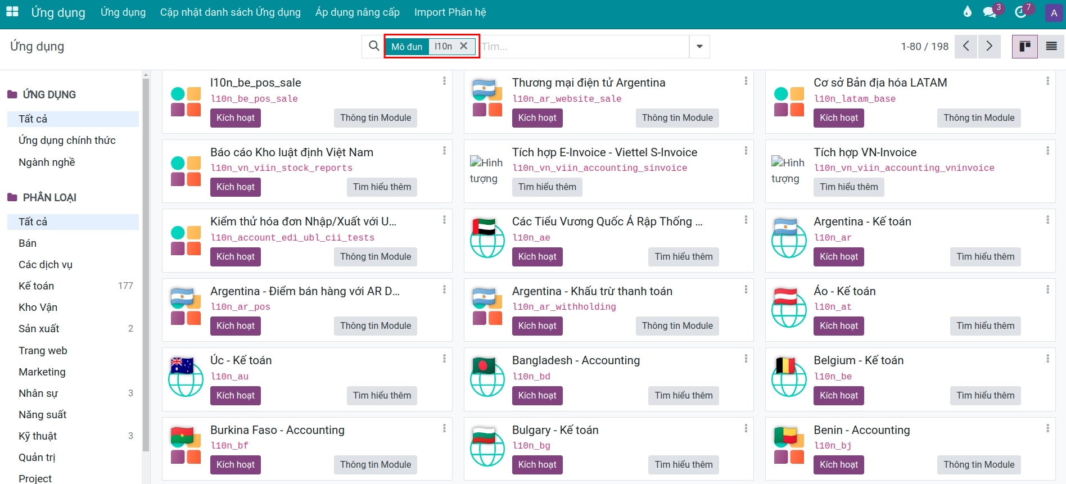Click the Bangladesh flag globe icon
The image size is (1066, 484).
point(487,377)
